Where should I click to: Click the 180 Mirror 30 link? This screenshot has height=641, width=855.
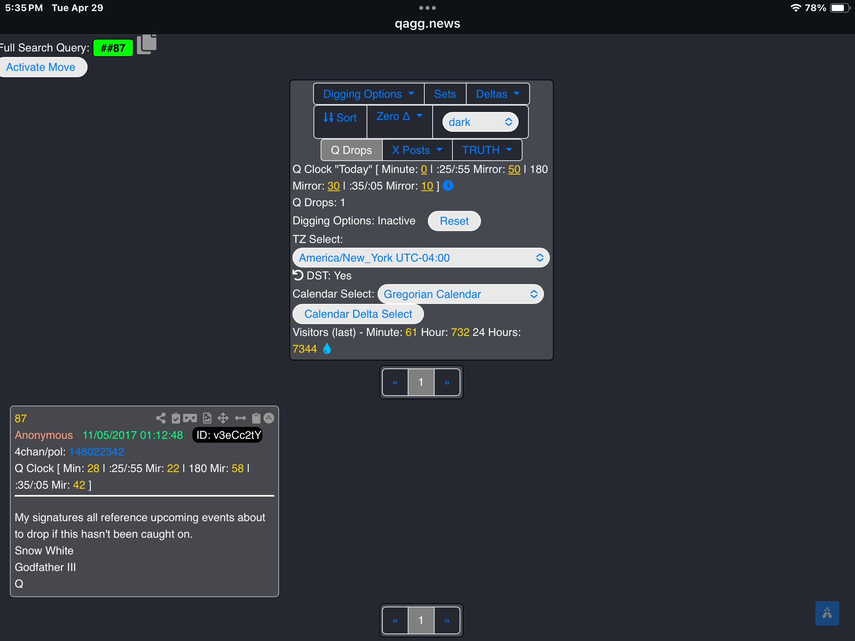(334, 186)
